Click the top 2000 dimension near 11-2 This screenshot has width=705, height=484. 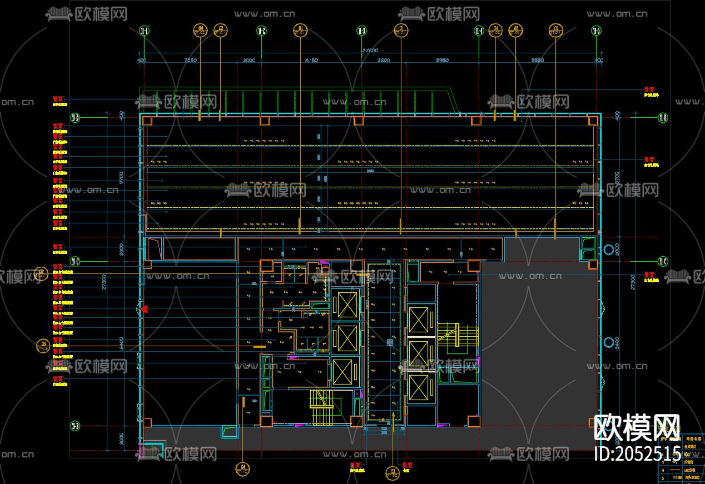(x=249, y=60)
